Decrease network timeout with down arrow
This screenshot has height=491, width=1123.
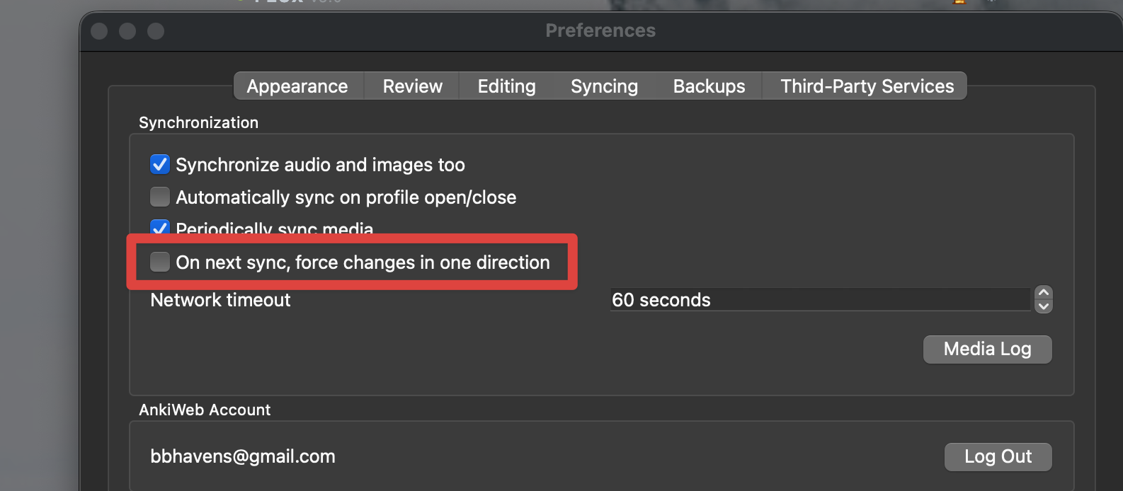(1043, 306)
